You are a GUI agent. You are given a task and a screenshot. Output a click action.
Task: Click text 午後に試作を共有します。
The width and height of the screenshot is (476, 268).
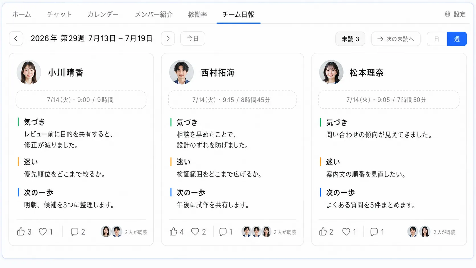[213, 205]
